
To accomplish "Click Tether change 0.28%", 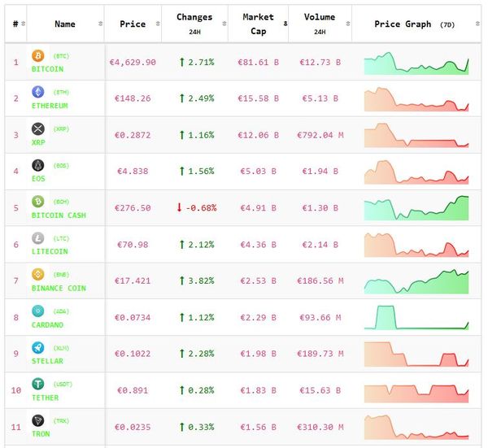I will (197, 390).
